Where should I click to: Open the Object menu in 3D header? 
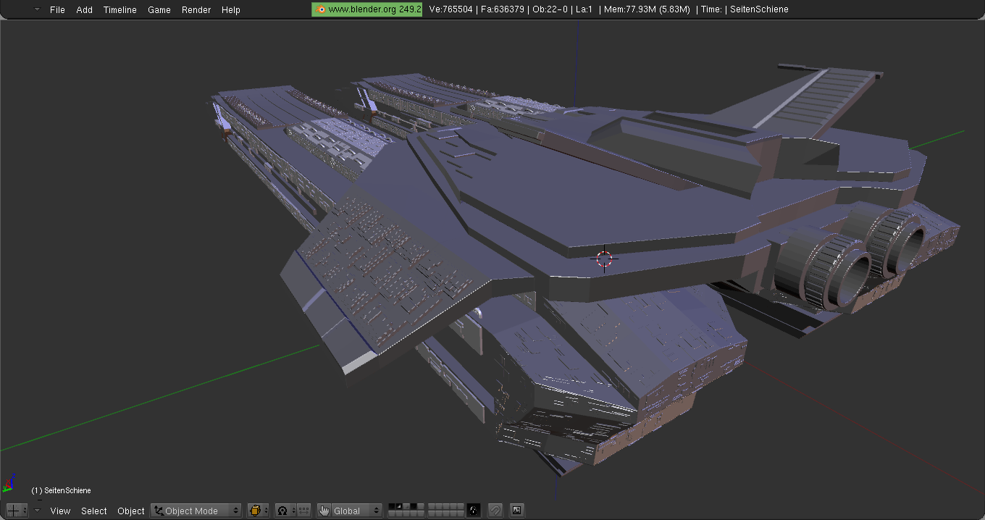pyautogui.click(x=131, y=511)
